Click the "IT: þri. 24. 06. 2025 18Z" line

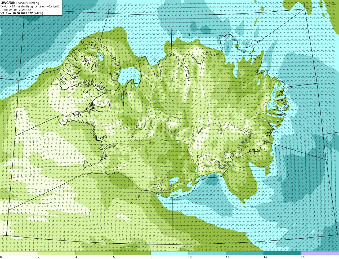coord(16,10)
